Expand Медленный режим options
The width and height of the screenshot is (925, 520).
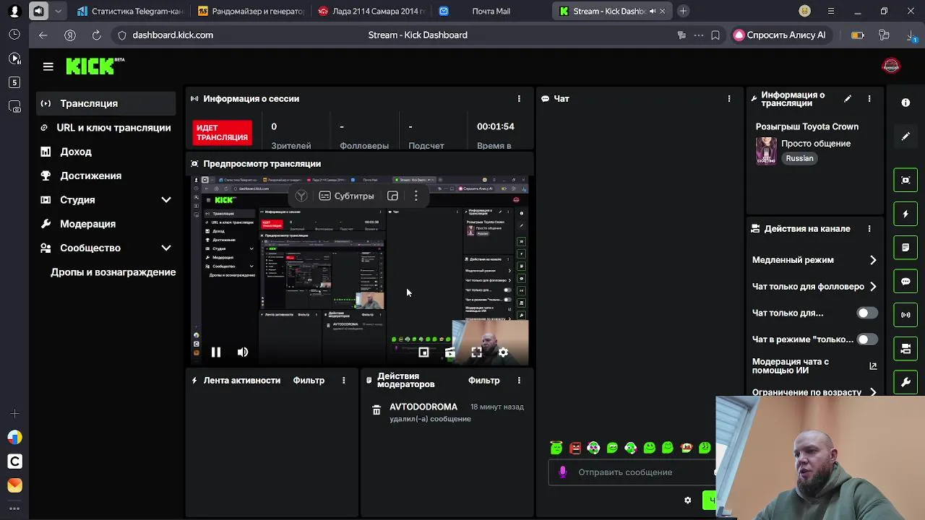click(873, 260)
